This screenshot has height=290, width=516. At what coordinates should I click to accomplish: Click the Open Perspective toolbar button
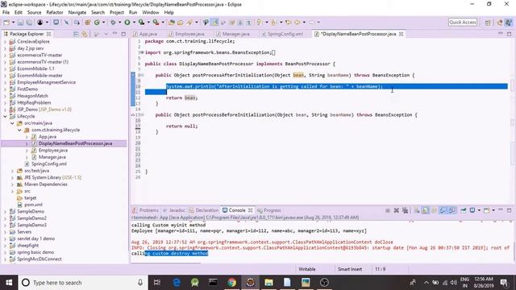(x=488, y=23)
